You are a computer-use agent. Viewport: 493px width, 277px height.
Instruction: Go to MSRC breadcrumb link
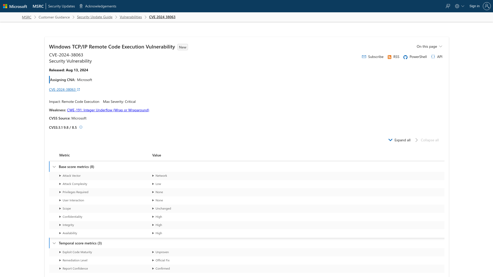[27, 17]
